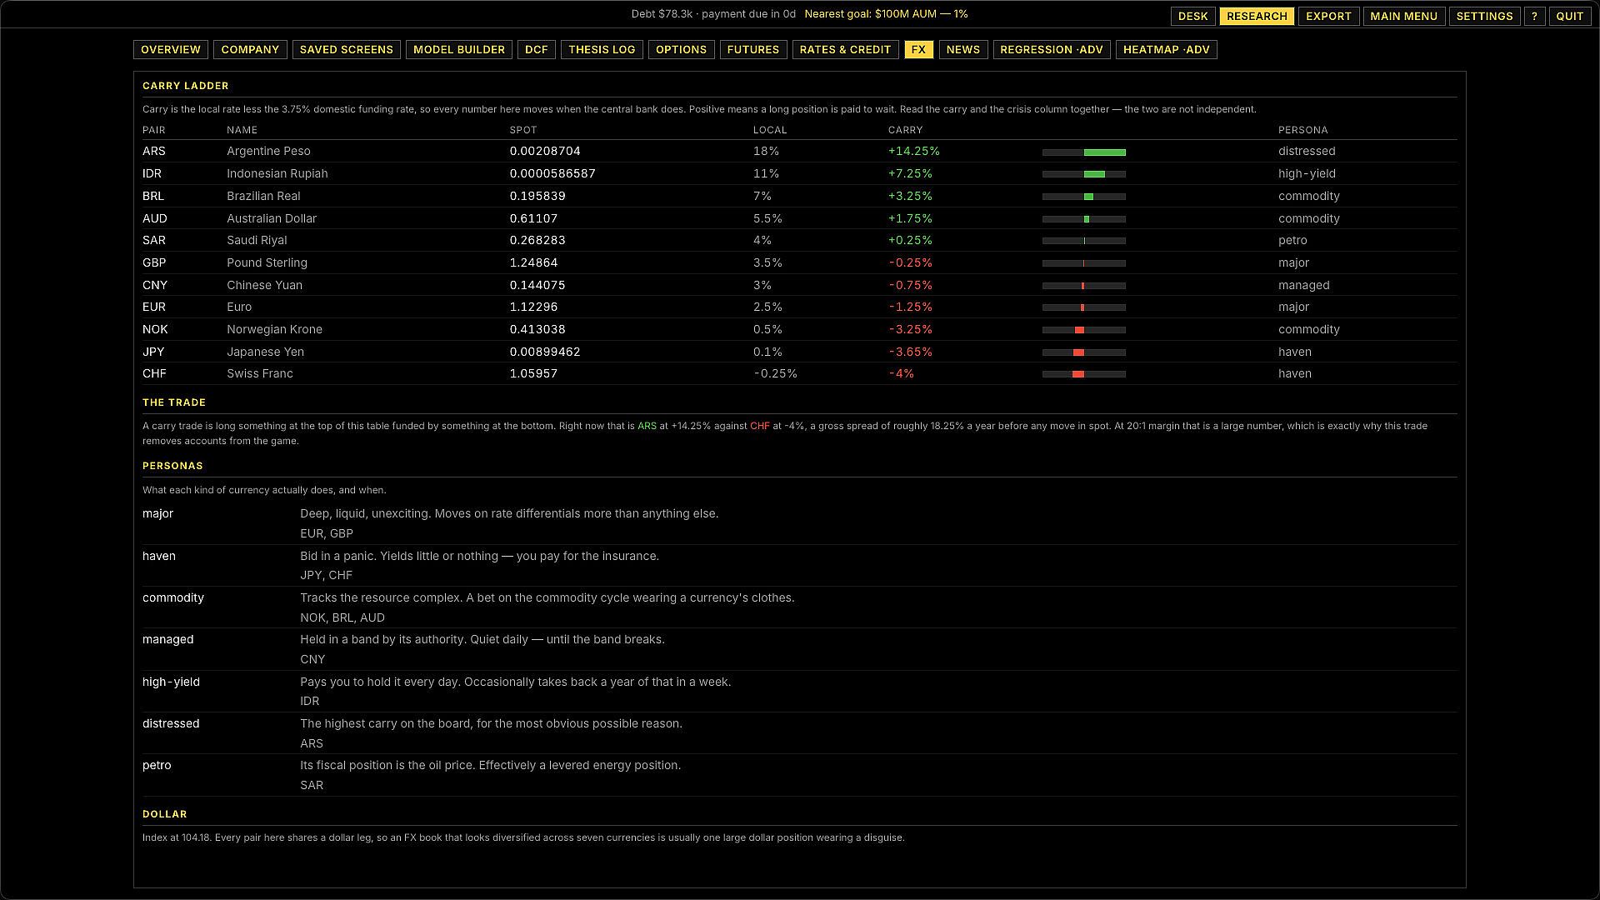Click the CHF carry bar indicator
1600x900 pixels.
(1083, 374)
